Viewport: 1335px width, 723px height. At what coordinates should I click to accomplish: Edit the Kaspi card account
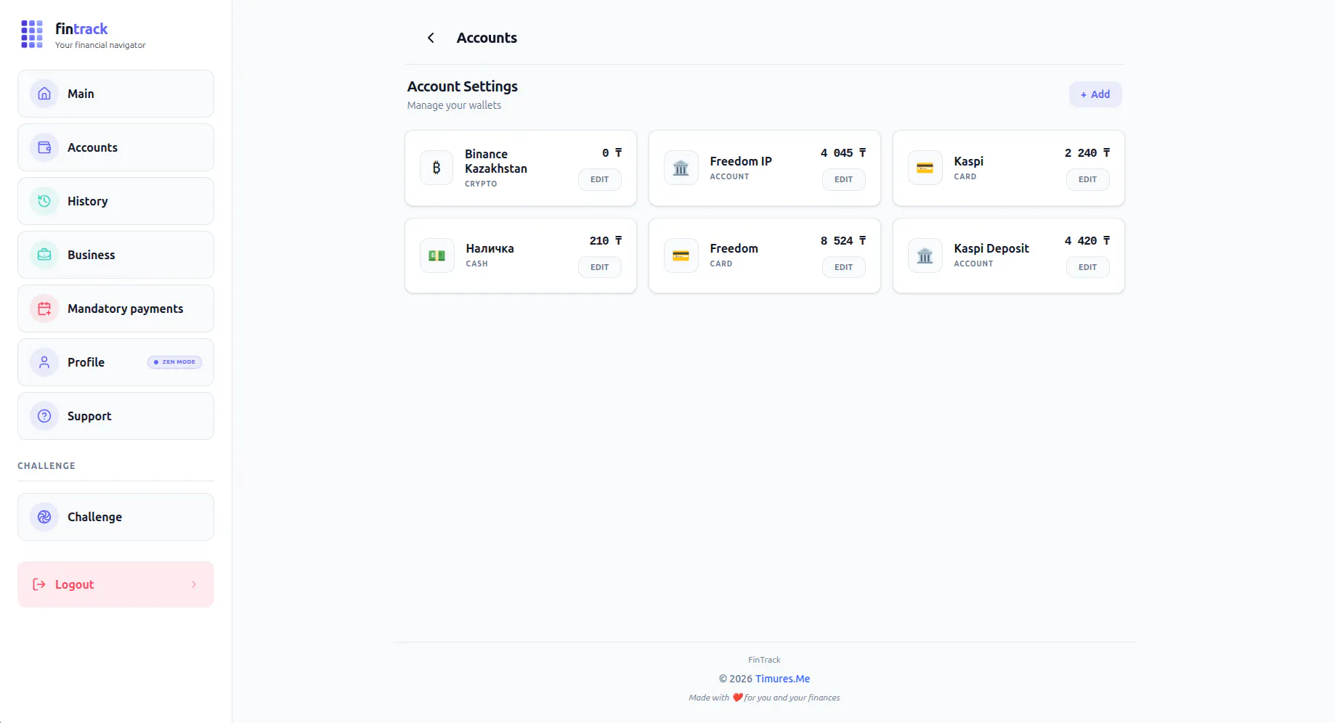click(1087, 179)
